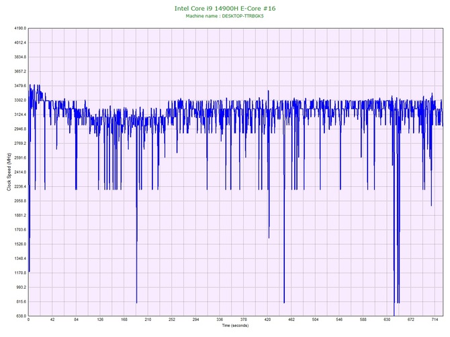450x337 pixels.
Task: Click the y-axis value 2946.8
Action: (20, 129)
